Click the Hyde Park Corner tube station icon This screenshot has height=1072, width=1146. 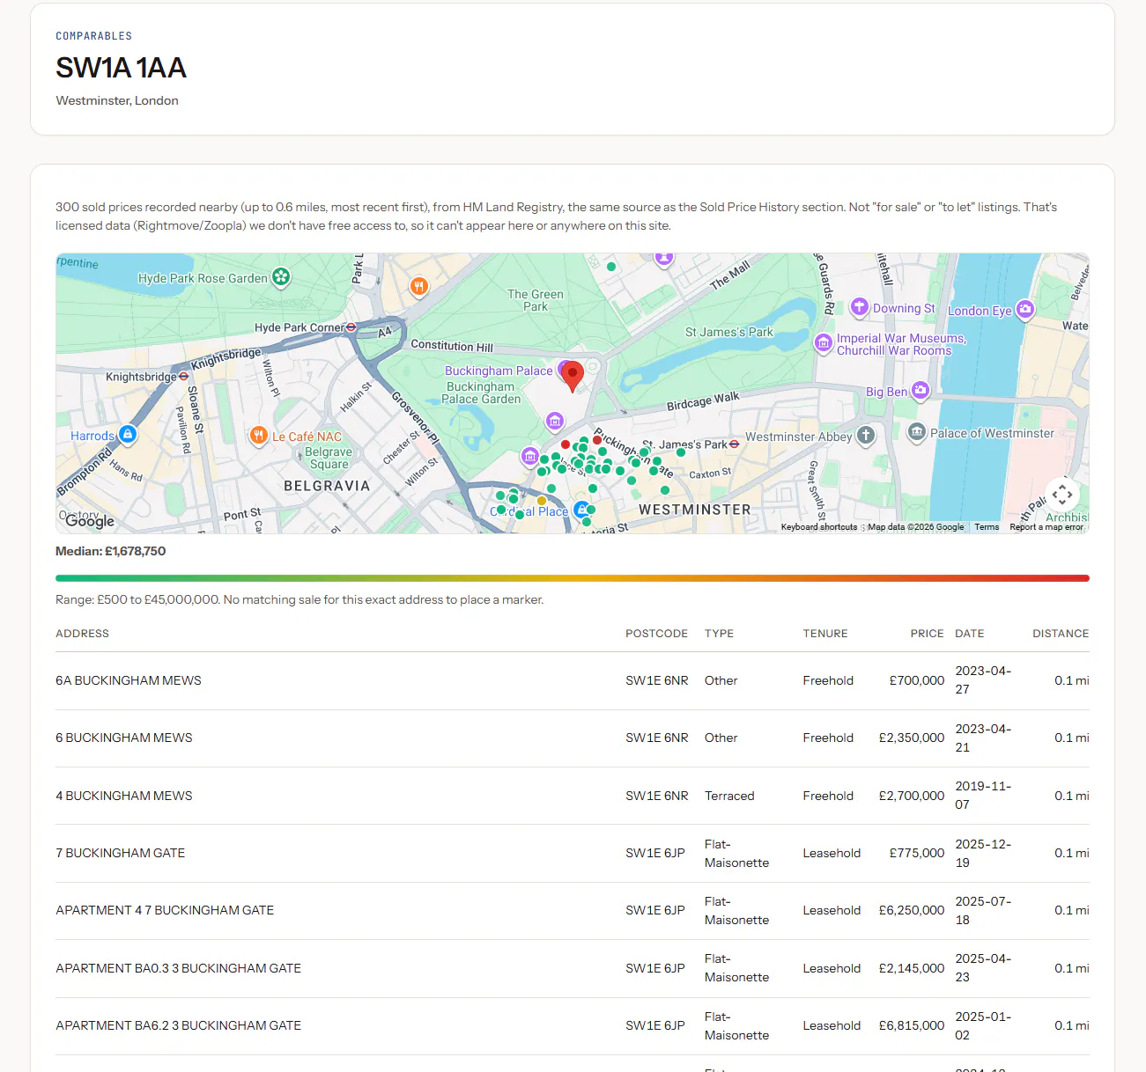[351, 327]
